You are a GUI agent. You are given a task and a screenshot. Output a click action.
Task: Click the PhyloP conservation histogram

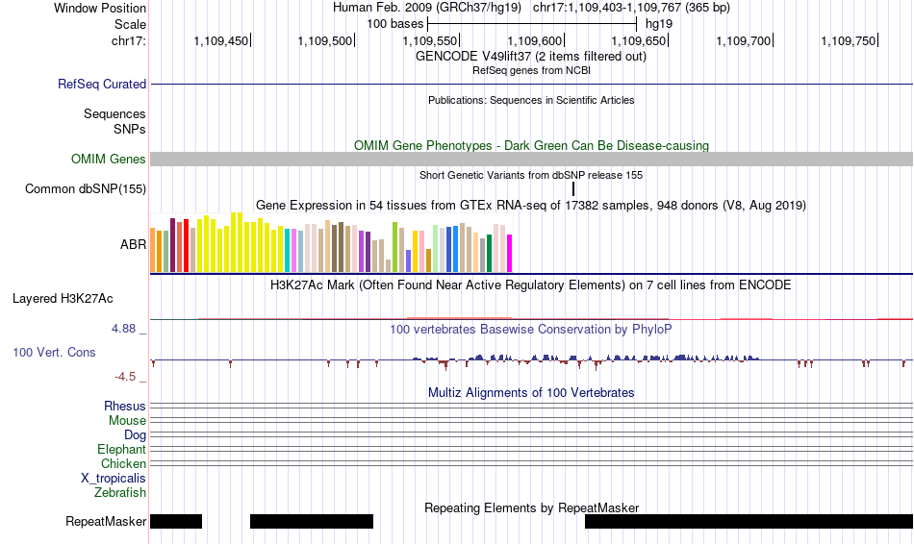point(532,361)
